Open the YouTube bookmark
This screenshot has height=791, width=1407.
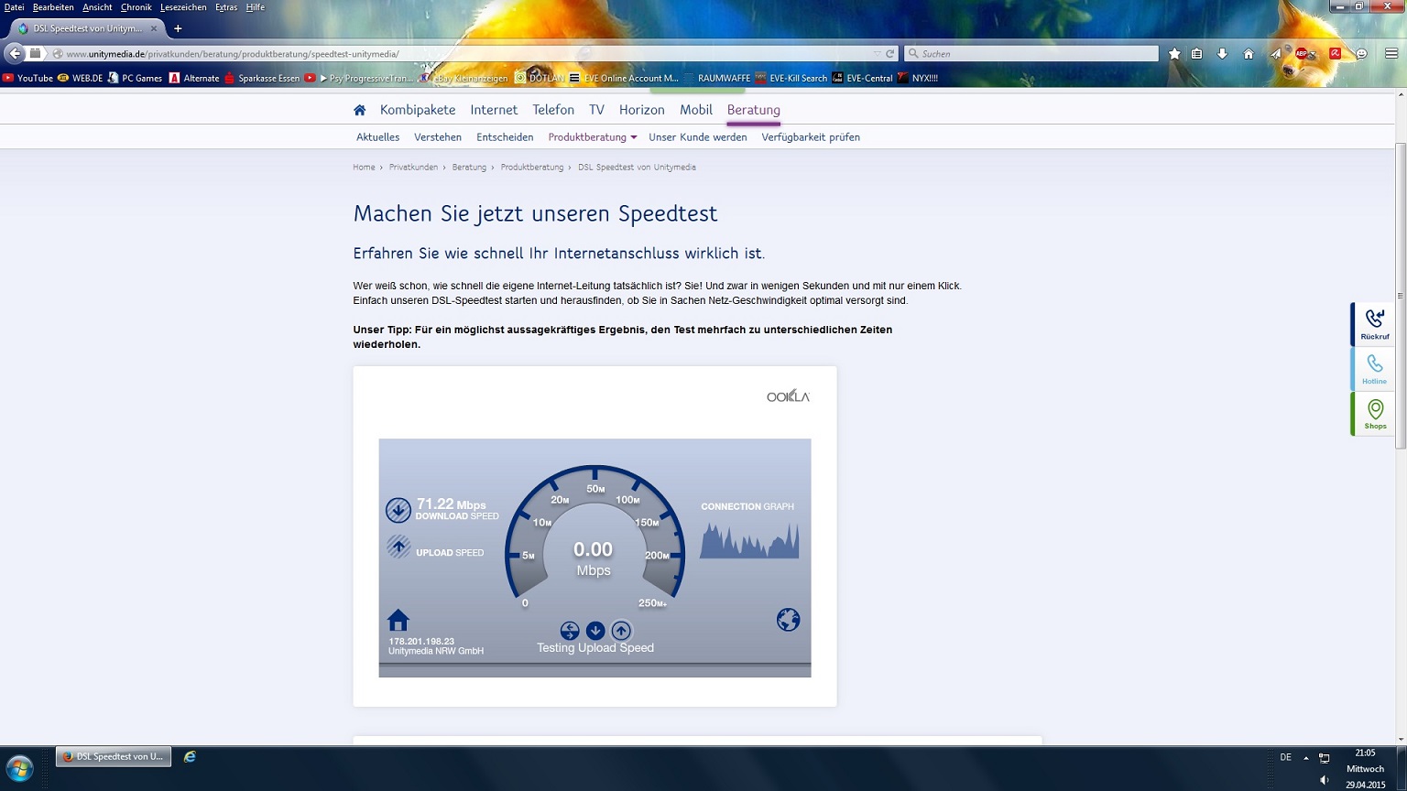pos(27,78)
